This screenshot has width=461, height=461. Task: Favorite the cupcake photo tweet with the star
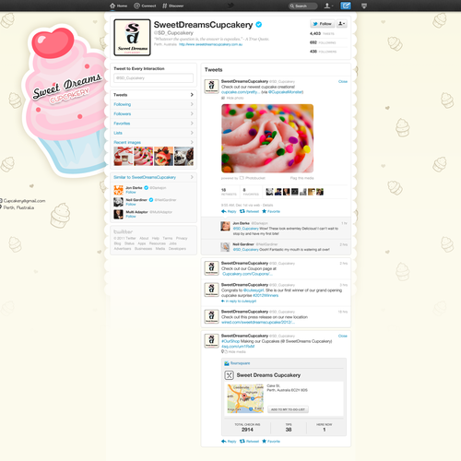[x=271, y=211]
